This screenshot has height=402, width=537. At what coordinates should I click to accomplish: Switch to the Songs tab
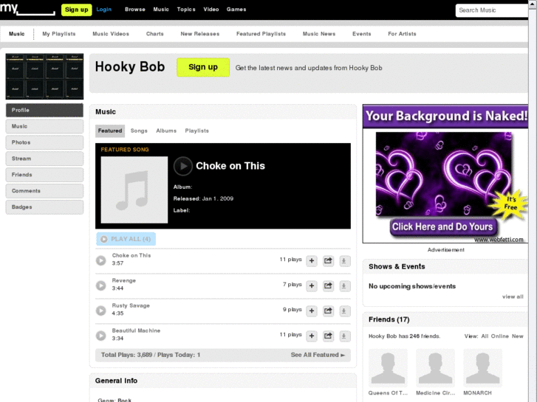[139, 131]
